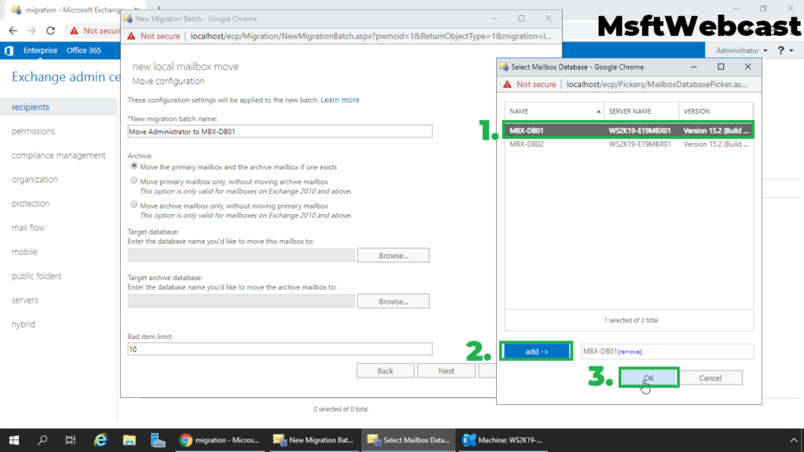Open mail flow in left navigation
The height and width of the screenshot is (452, 804).
(27, 228)
